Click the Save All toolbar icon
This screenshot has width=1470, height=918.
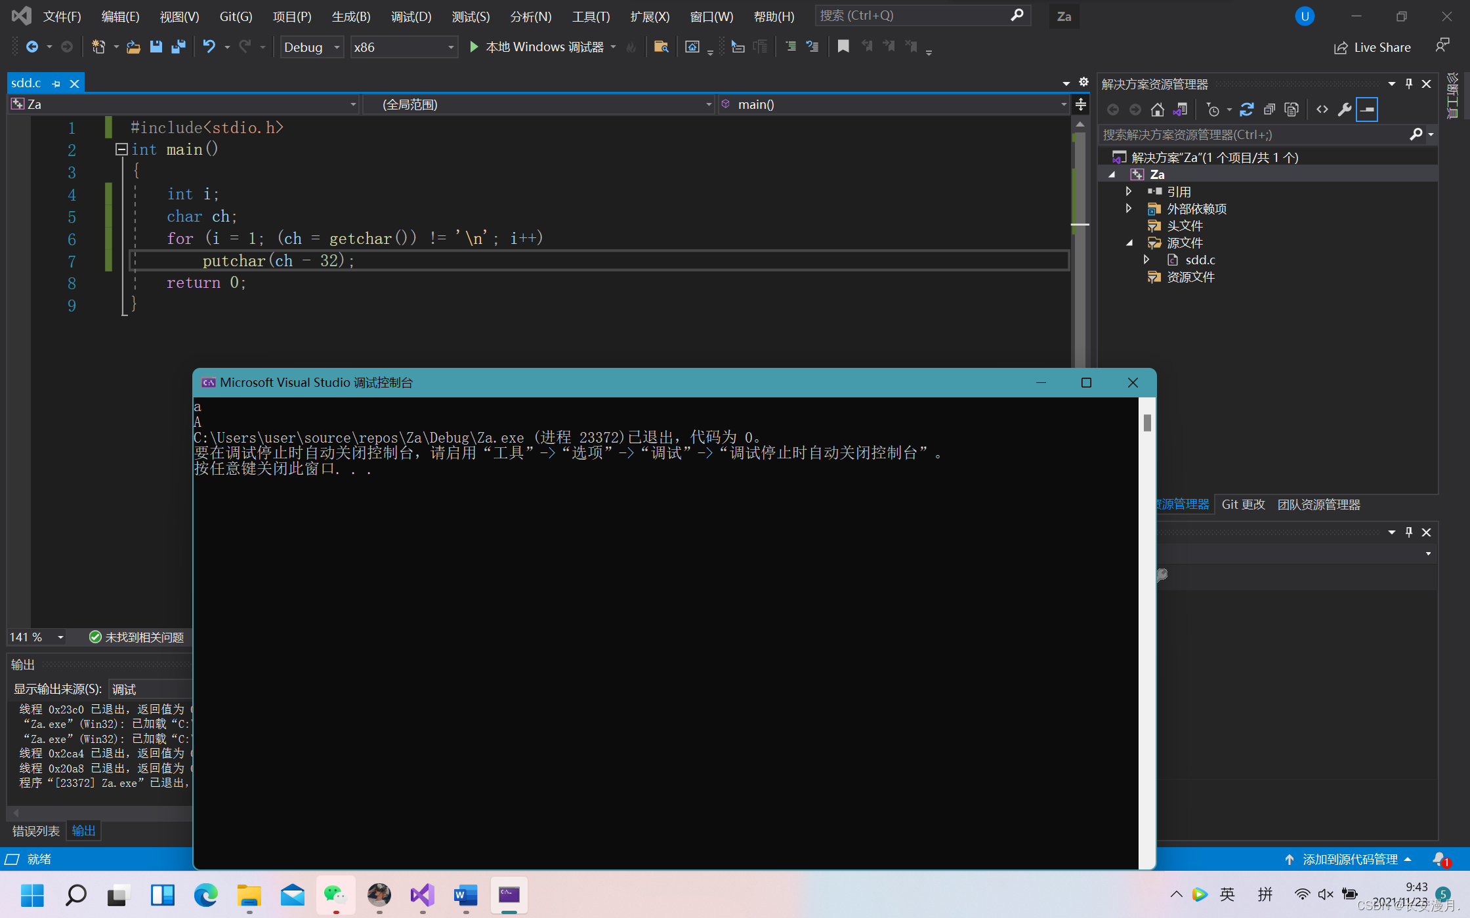[178, 47]
